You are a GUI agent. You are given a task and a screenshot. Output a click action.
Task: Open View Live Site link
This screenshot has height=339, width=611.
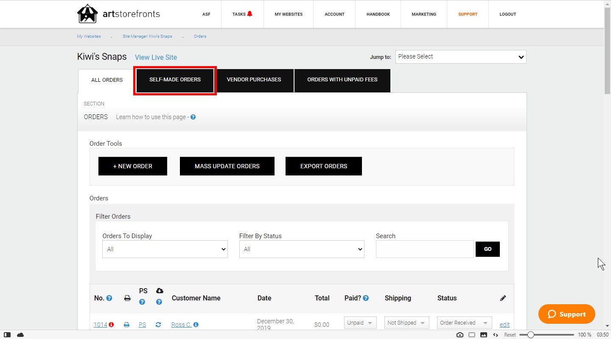[x=156, y=57]
